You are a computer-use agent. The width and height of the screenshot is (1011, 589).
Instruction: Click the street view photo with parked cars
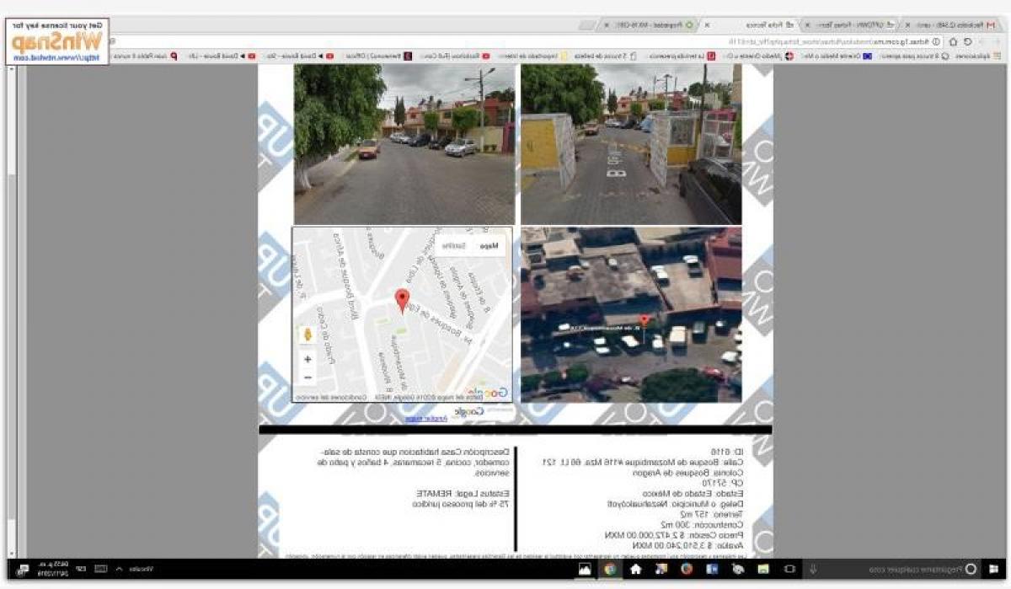pyautogui.click(x=404, y=143)
